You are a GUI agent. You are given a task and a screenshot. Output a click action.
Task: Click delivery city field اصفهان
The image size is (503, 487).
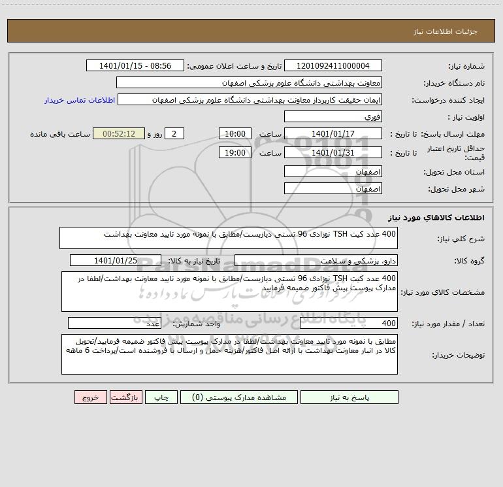[x=333, y=188]
